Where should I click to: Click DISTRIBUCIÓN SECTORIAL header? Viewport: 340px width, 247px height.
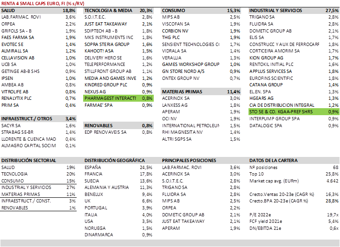pyautogui.click(x=29, y=160)
